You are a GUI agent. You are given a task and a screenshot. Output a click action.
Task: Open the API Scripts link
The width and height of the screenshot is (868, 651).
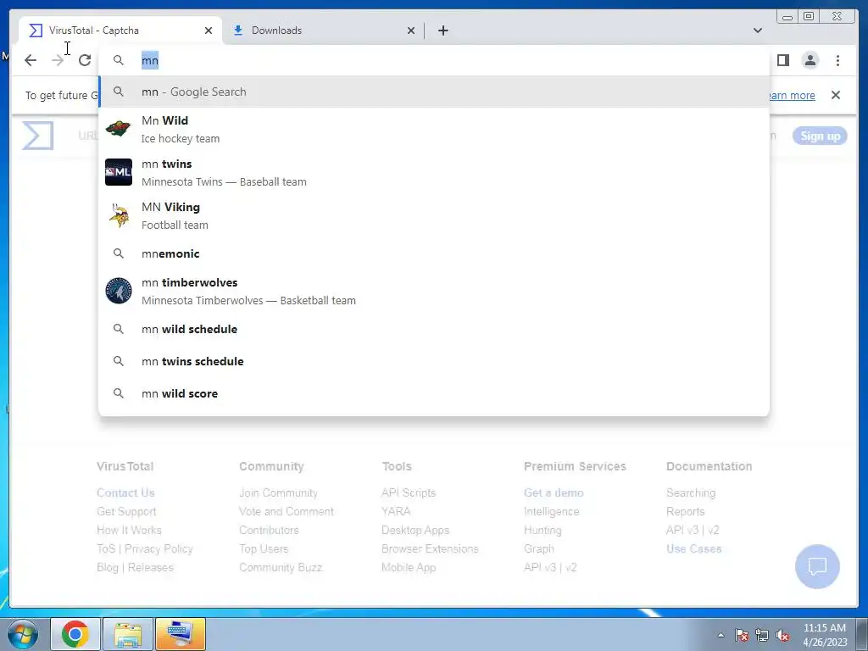pos(409,492)
